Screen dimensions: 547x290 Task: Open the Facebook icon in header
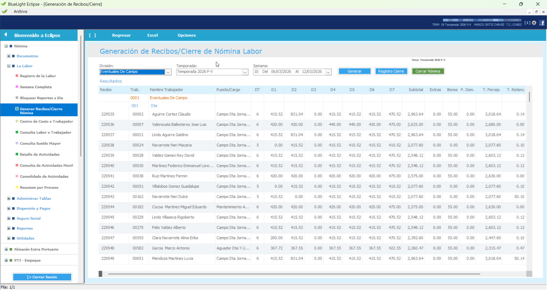coord(542,23)
